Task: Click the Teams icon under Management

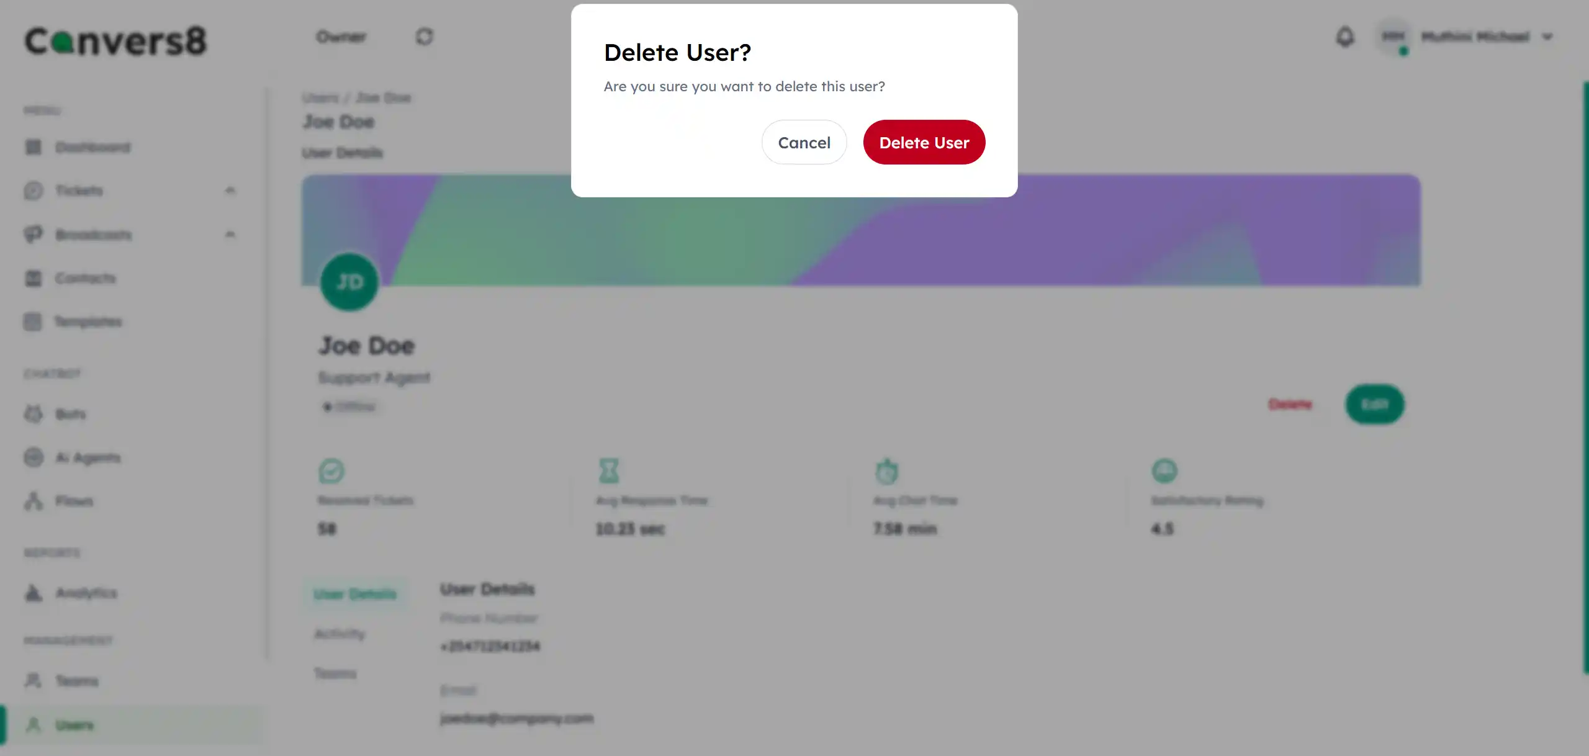Action: [34, 680]
